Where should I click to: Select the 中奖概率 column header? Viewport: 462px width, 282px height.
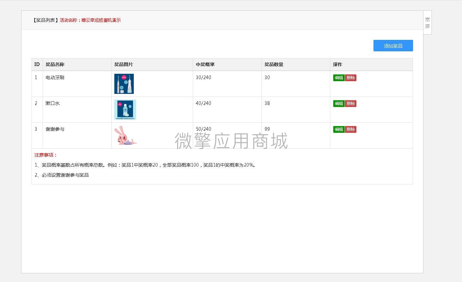click(x=205, y=64)
